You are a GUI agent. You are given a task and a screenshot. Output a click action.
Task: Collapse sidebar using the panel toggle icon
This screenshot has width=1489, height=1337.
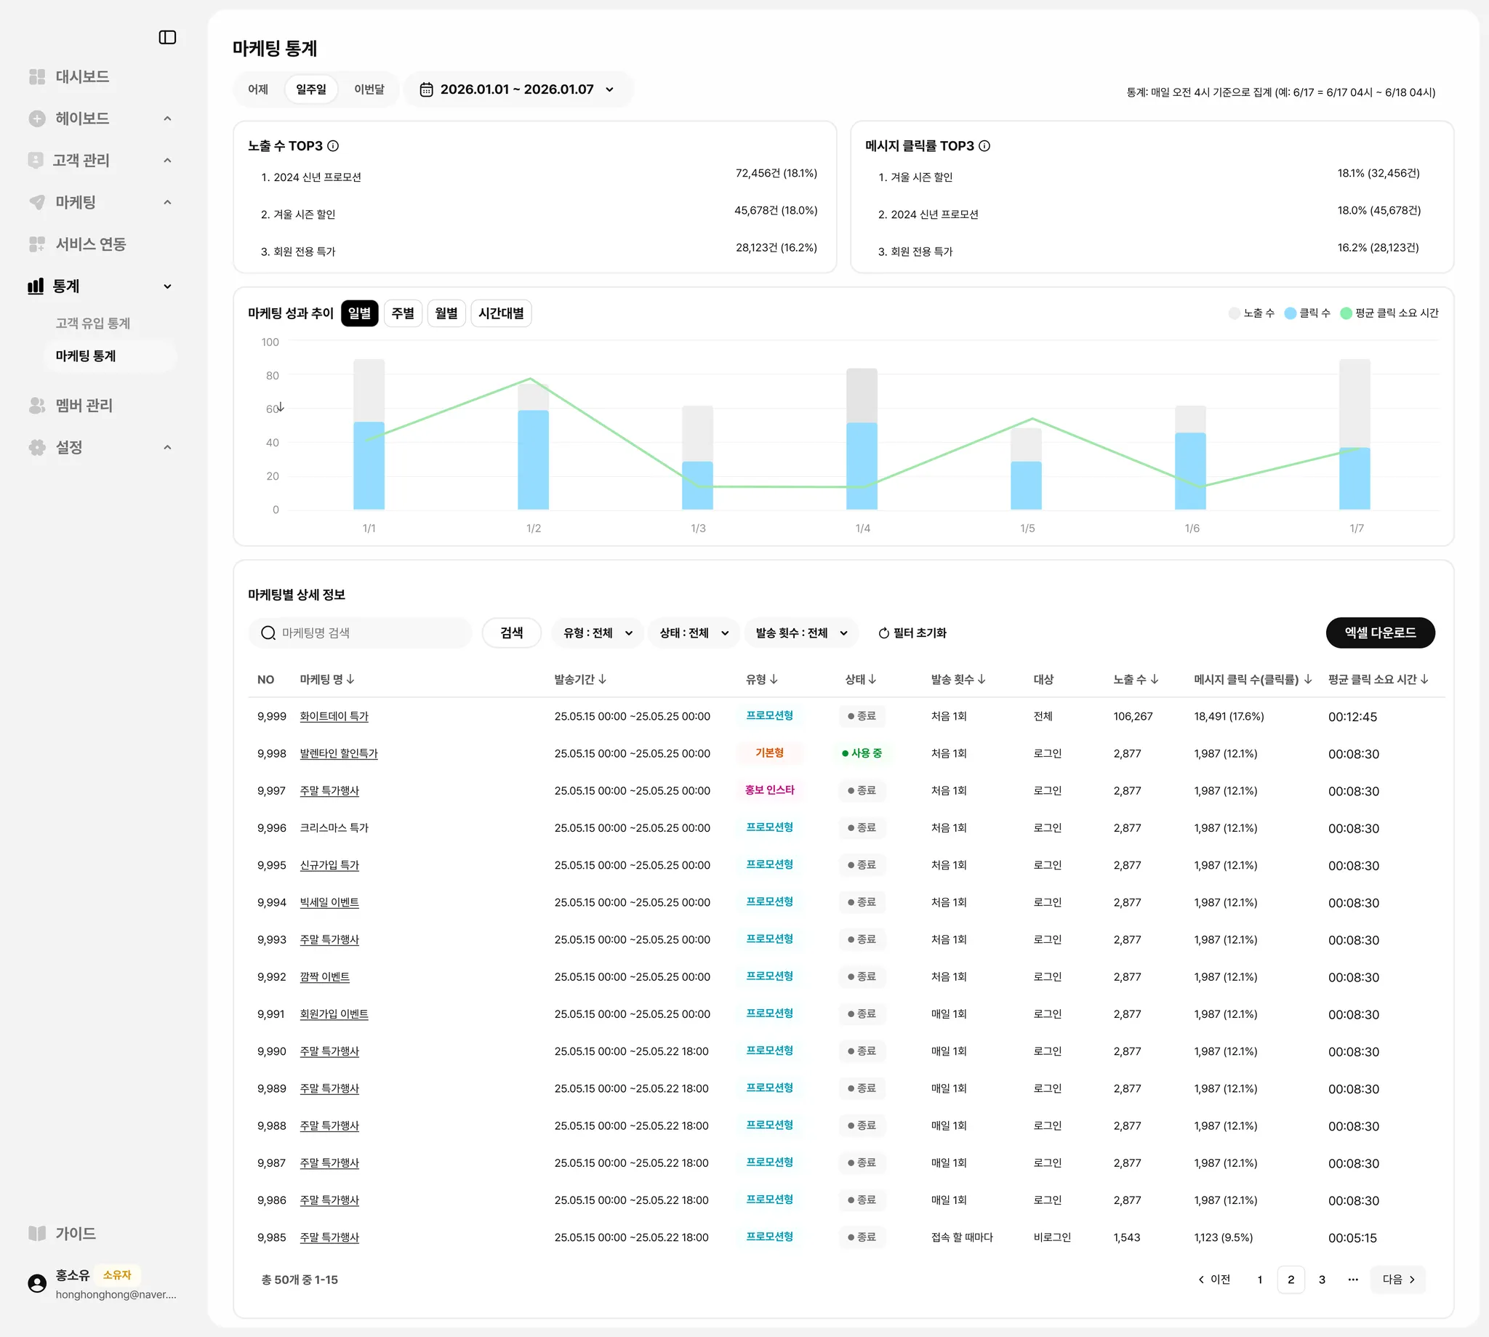tap(167, 38)
